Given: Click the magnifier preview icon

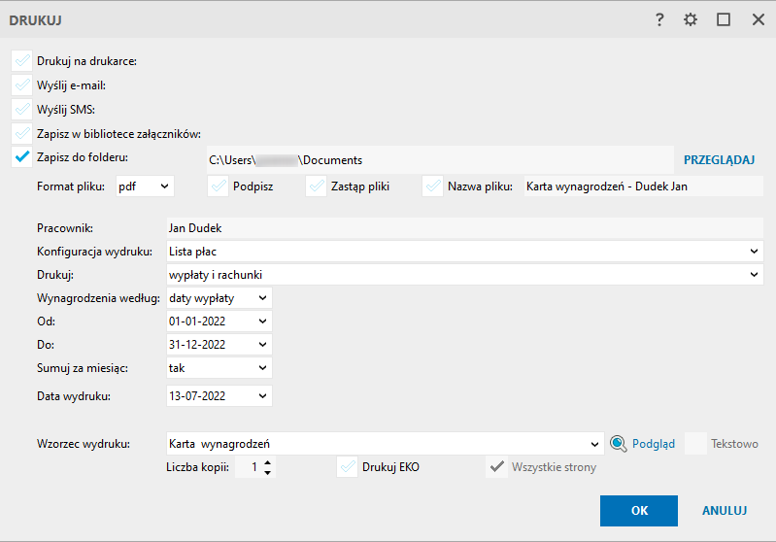Looking at the screenshot, I should (619, 444).
